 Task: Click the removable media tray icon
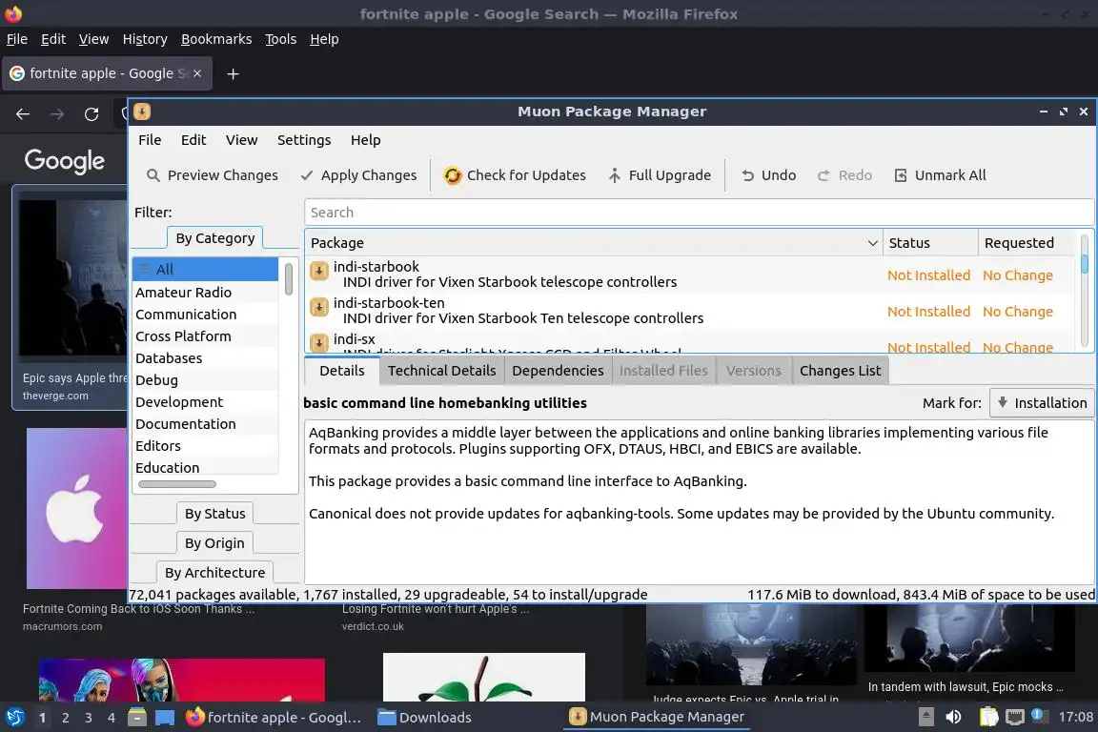click(925, 718)
